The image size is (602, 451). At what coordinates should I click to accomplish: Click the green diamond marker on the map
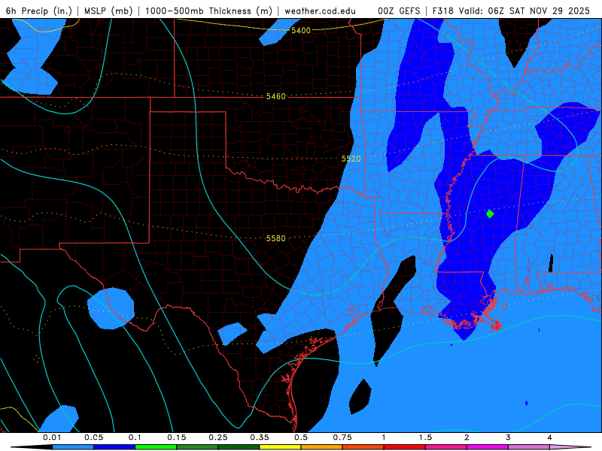coord(490,213)
